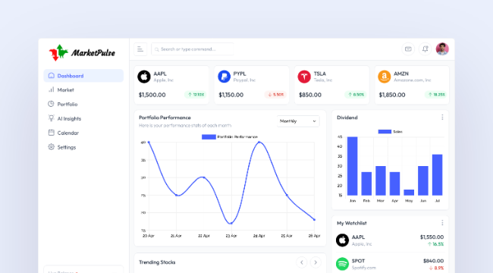
Task: Click the Portfolio pie icon
Action: [x=52, y=104]
